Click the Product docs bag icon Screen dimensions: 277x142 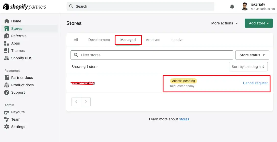(x=7, y=85)
